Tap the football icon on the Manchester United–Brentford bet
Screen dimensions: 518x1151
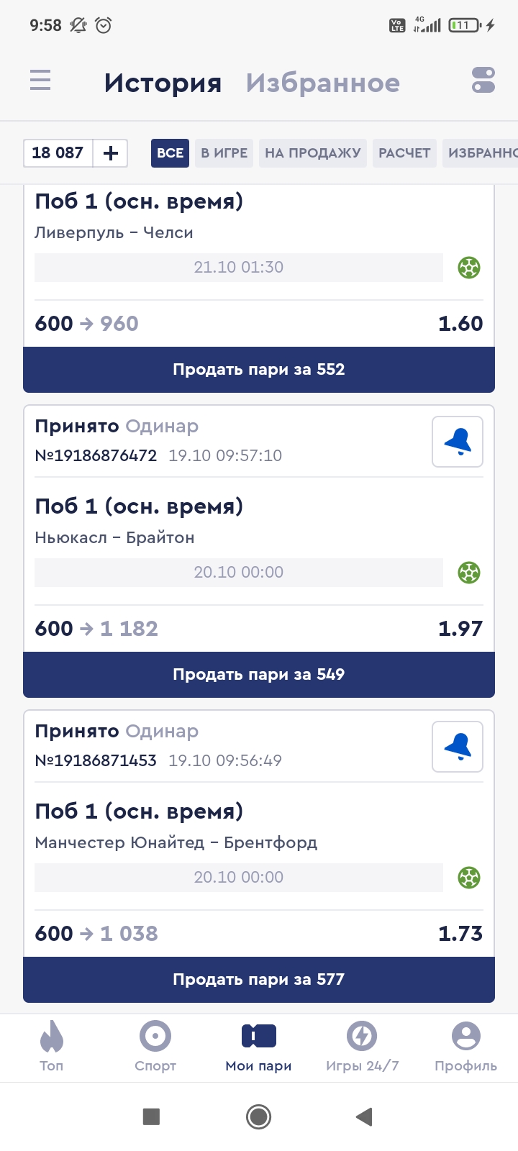(x=469, y=878)
